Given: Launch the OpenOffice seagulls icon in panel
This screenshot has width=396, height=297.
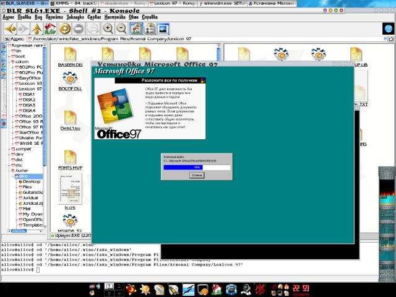Looking at the screenshot, I should 188,290.
